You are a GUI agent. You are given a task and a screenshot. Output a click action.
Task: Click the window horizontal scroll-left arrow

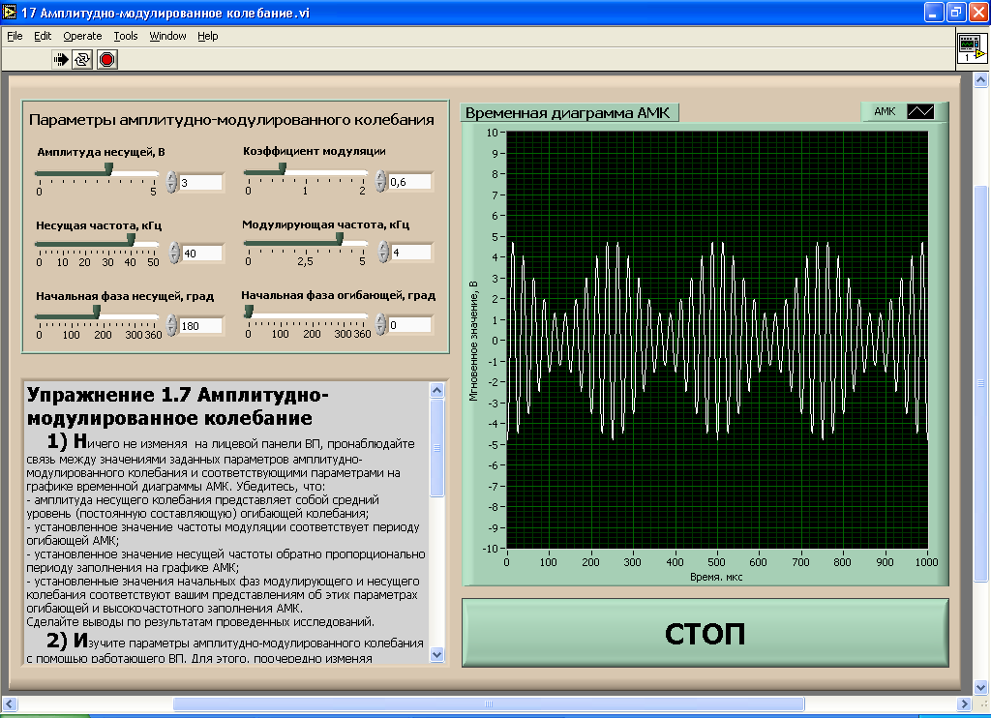pos(9,703)
